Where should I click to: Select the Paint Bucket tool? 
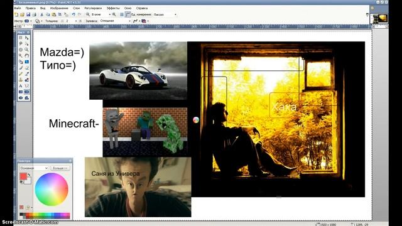[x=21, y=62]
